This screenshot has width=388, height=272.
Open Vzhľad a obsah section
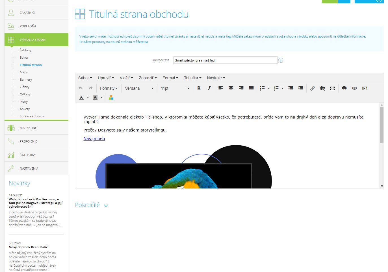tap(36, 40)
